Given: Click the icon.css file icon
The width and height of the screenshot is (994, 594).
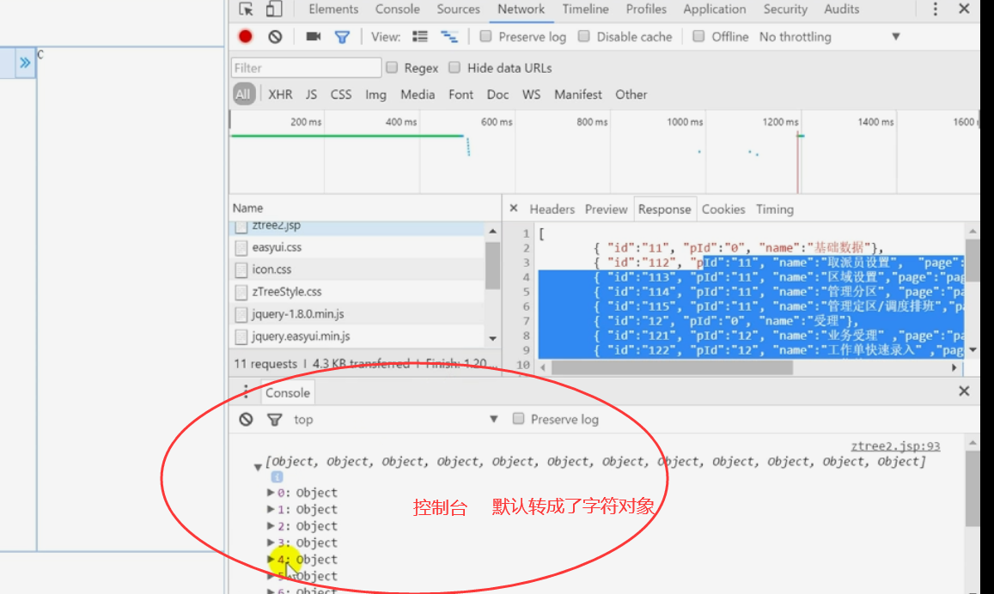Looking at the screenshot, I should (241, 270).
